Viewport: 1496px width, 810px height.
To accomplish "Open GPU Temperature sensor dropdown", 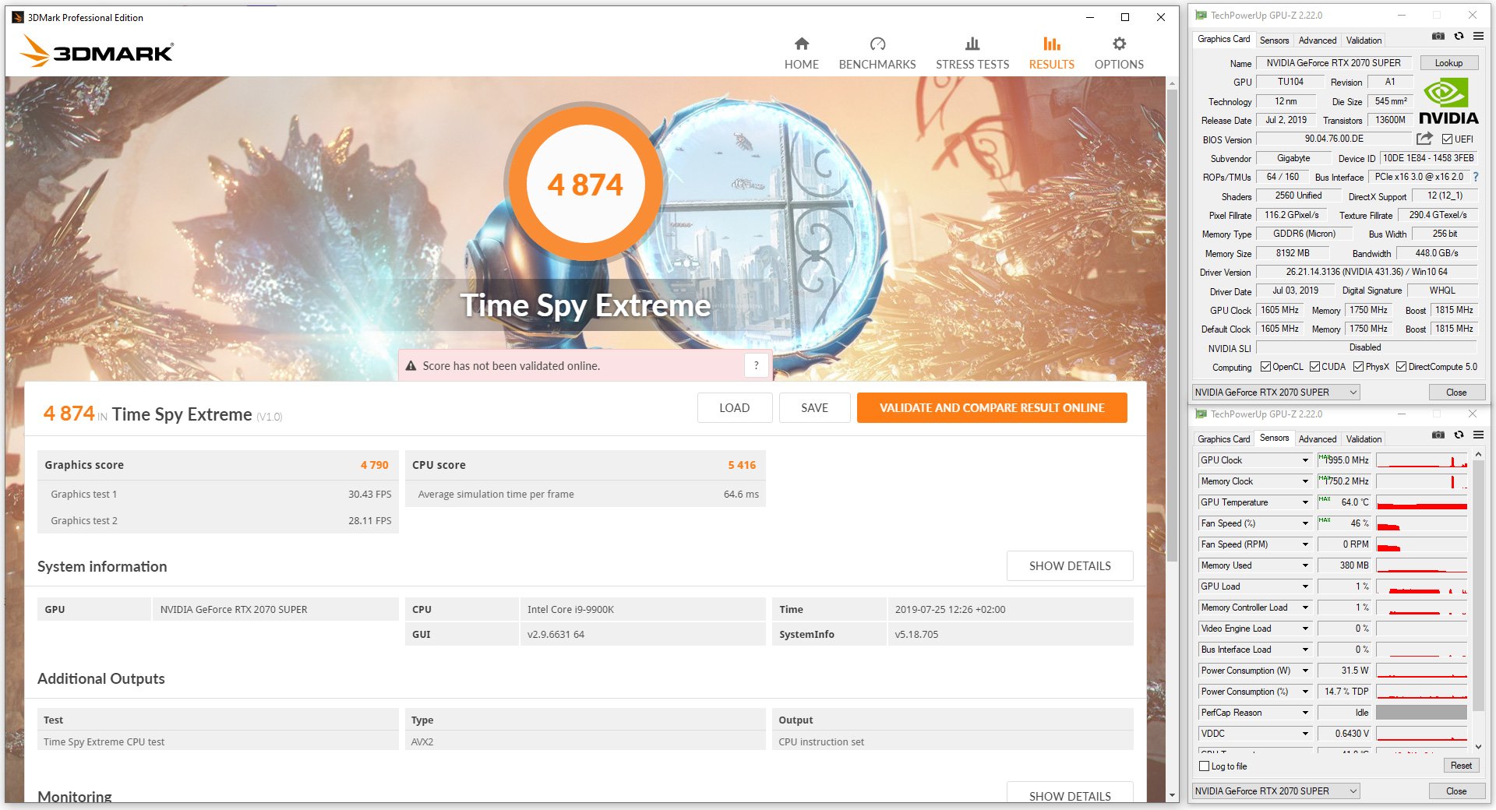I will (x=1305, y=502).
